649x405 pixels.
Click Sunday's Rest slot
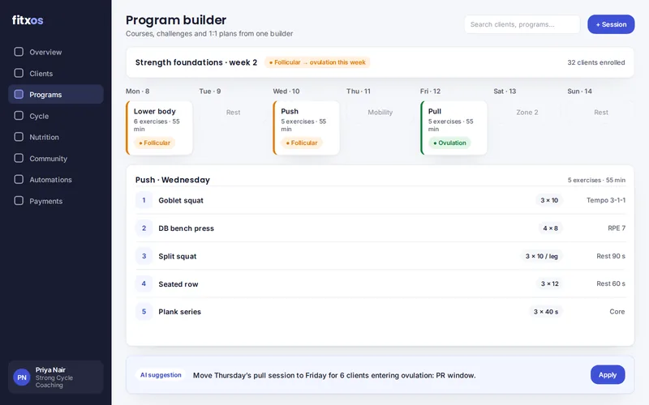(601, 113)
